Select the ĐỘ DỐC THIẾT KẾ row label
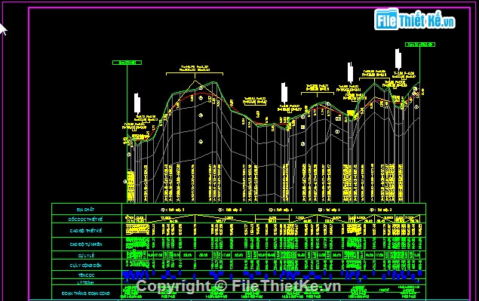Viewport: 479px width, 301px height. [85, 220]
